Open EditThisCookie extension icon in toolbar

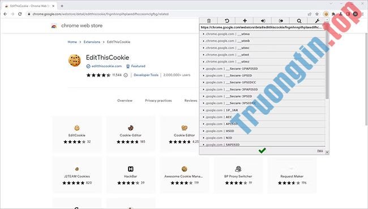[x=326, y=14]
